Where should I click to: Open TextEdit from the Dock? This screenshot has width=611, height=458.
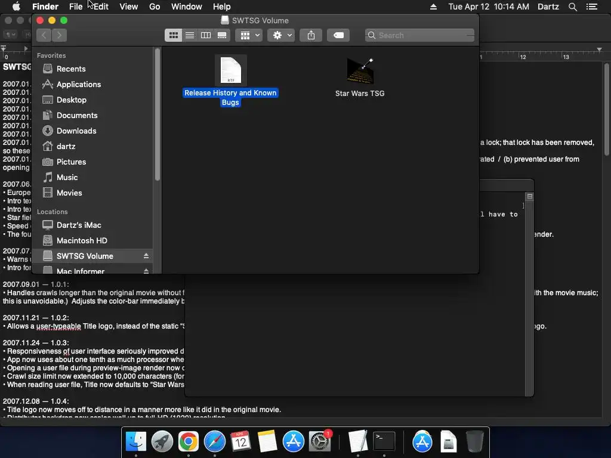358,442
